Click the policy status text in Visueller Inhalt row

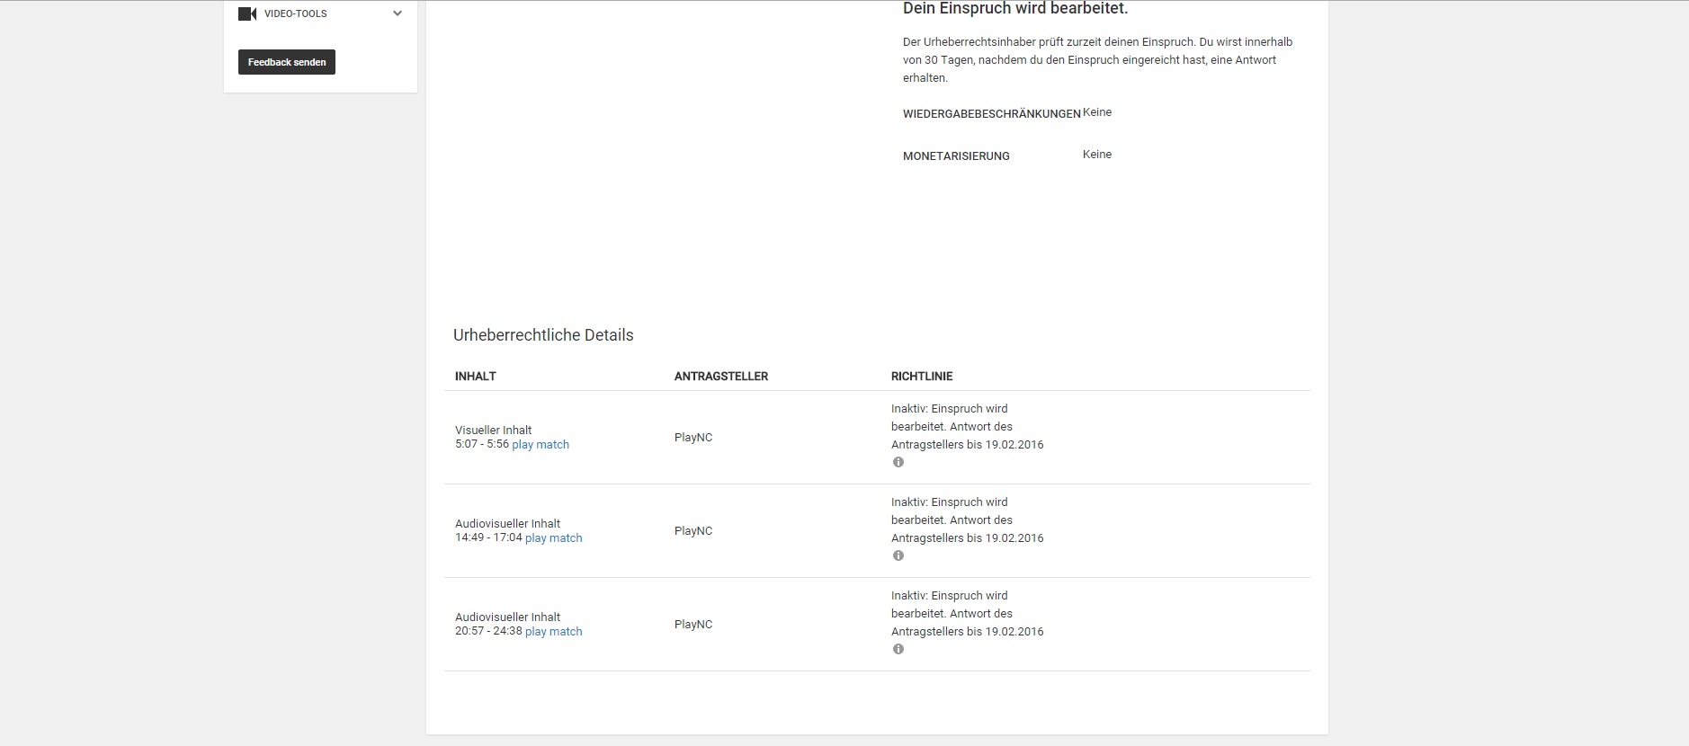click(968, 426)
